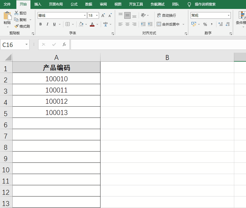The image size is (246, 208).
Task: Expand the Name Box dropdown arrow
Action: [x=26, y=44]
